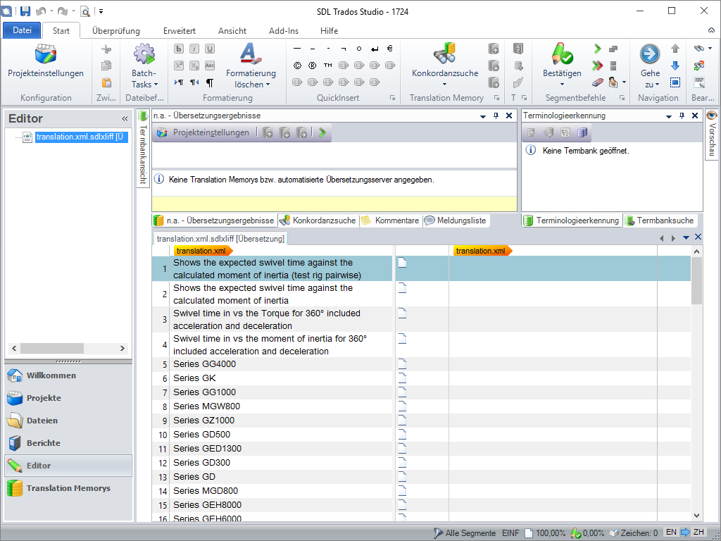721x541 pixels.
Task: Click the vertical scrollbar thumb of segment list
Action: (x=696, y=280)
